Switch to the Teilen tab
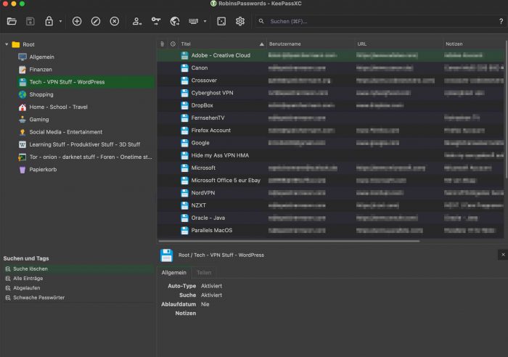This screenshot has width=508, height=357. point(204,273)
